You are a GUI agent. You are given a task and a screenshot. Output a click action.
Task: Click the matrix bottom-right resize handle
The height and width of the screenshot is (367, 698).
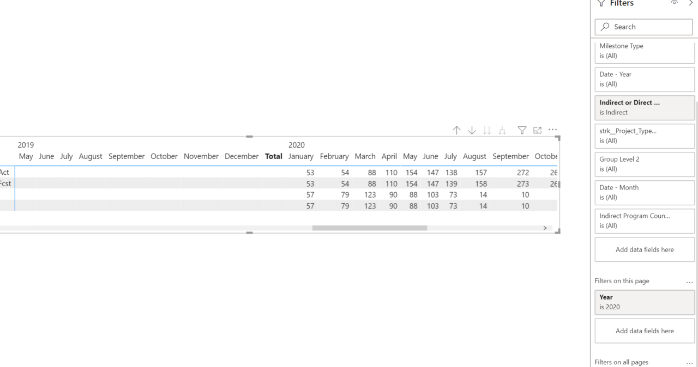point(558,231)
